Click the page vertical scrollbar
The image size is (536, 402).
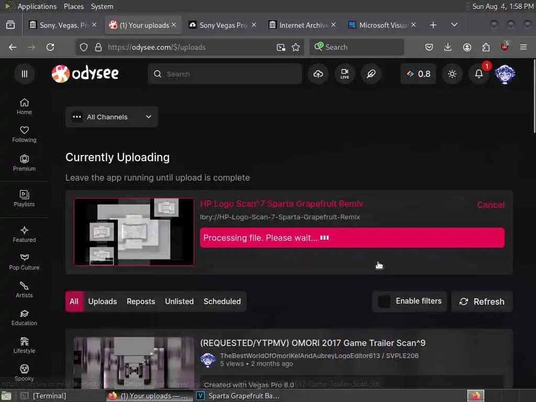pyautogui.click(x=534, y=96)
